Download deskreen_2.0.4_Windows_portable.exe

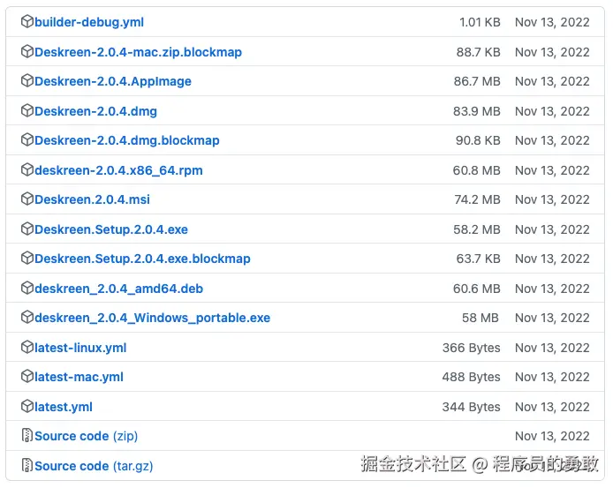tap(153, 318)
